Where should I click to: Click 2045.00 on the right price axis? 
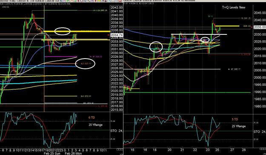260,13
